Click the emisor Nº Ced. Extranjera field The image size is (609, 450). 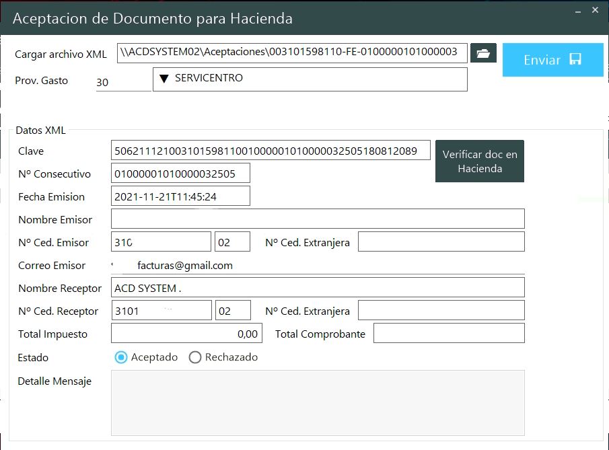click(441, 242)
